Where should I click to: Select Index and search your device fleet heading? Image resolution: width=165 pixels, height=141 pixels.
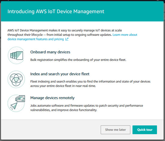pyautogui.click(x=60, y=74)
